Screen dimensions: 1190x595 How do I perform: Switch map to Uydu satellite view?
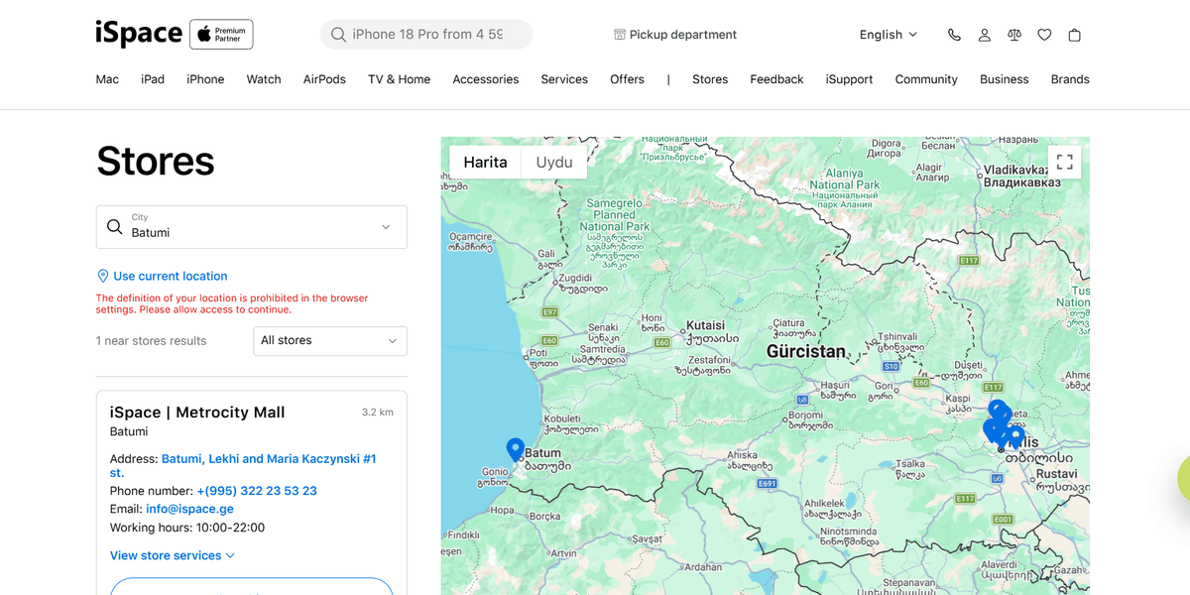click(x=554, y=163)
